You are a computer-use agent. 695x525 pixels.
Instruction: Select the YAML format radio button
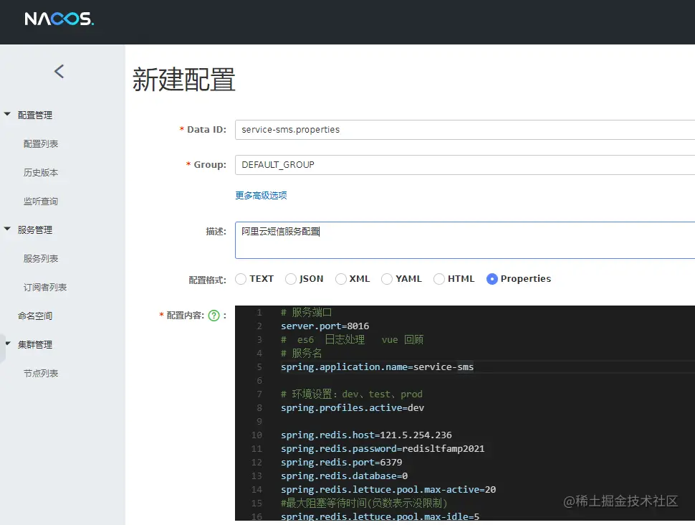coord(387,279)
